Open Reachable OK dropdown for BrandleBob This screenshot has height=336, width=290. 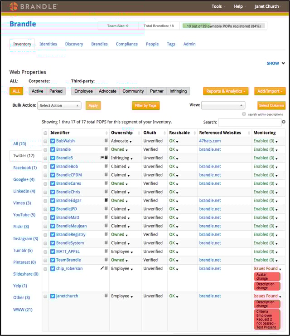tap(177, 167)
